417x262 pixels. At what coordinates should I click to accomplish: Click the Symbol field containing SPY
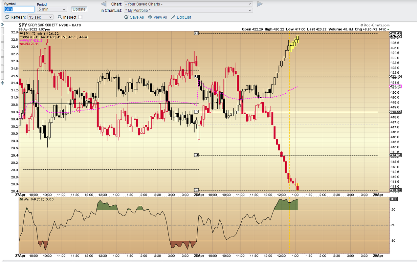click(x=19, y=9)
